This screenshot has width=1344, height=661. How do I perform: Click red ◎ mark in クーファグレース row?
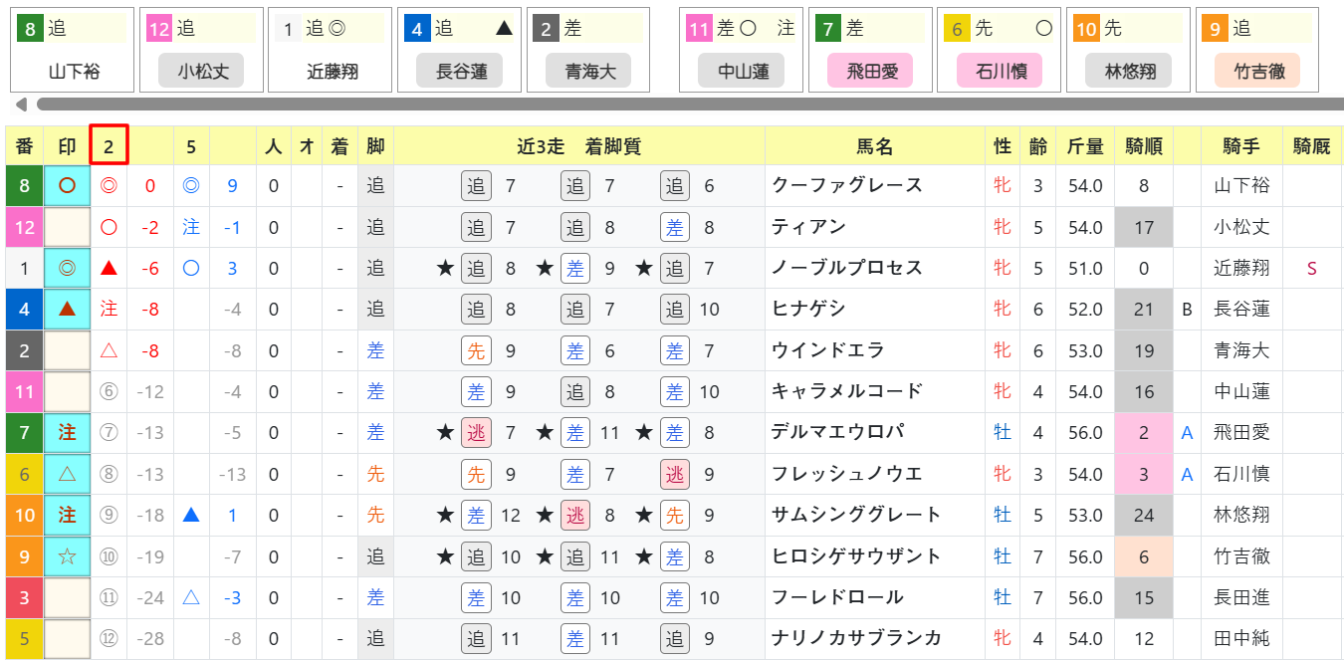click(x=110, y=185)
